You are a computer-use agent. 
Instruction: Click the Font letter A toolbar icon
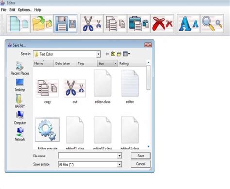click(188, 24)
